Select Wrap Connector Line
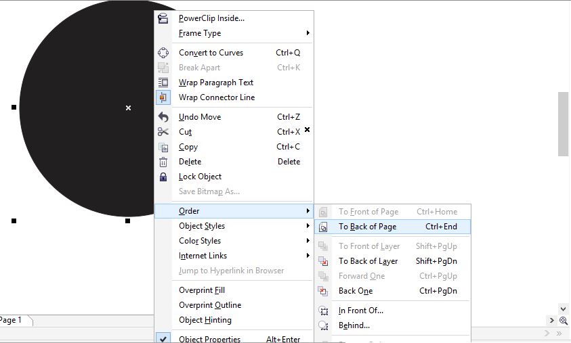Image resolution: width=571 pixels, height=343 pixels. [x=234, y=97]
